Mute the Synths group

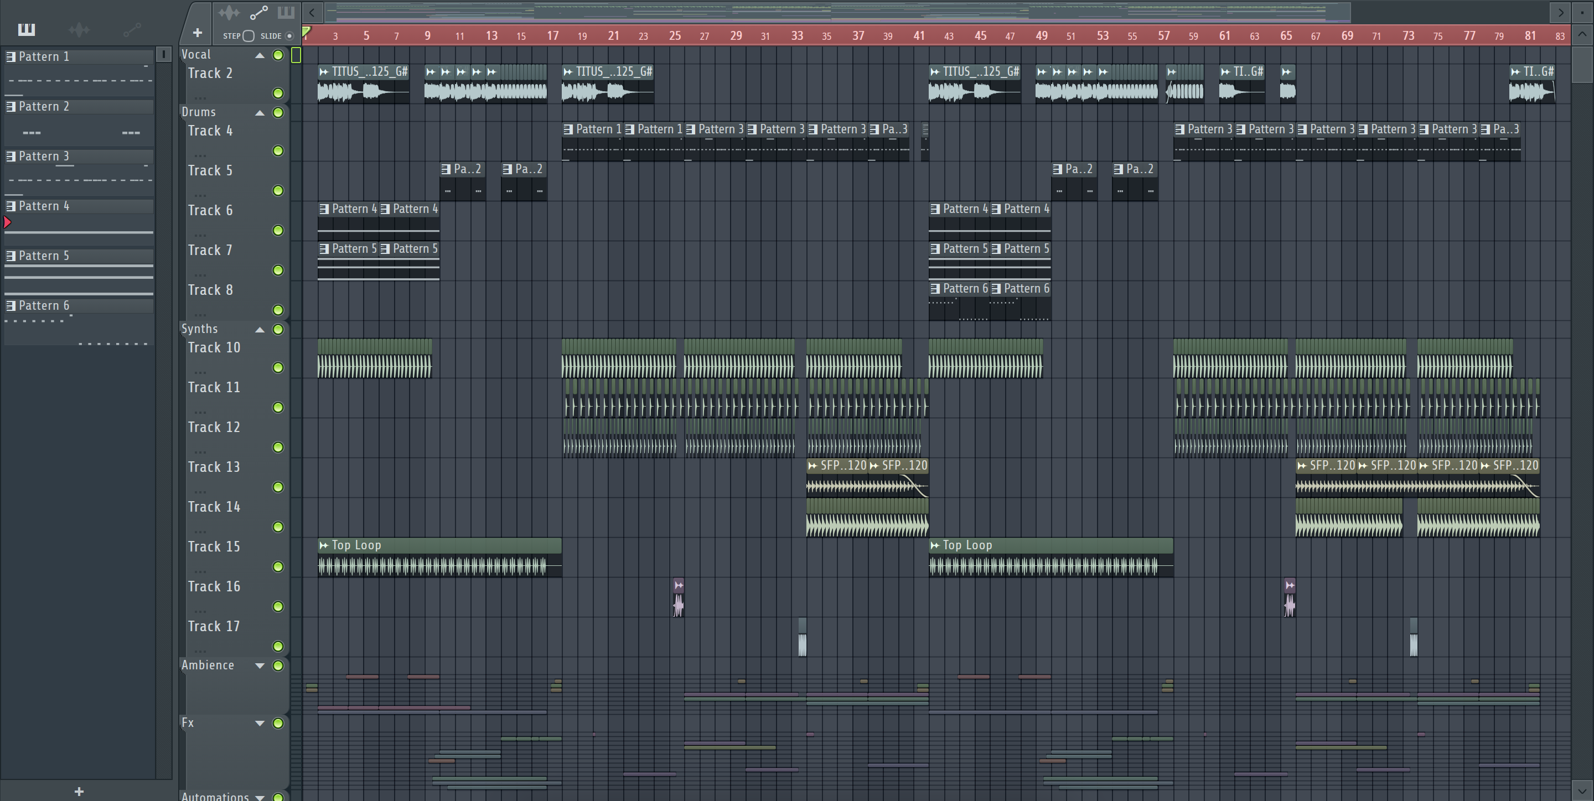pos(278,330)
